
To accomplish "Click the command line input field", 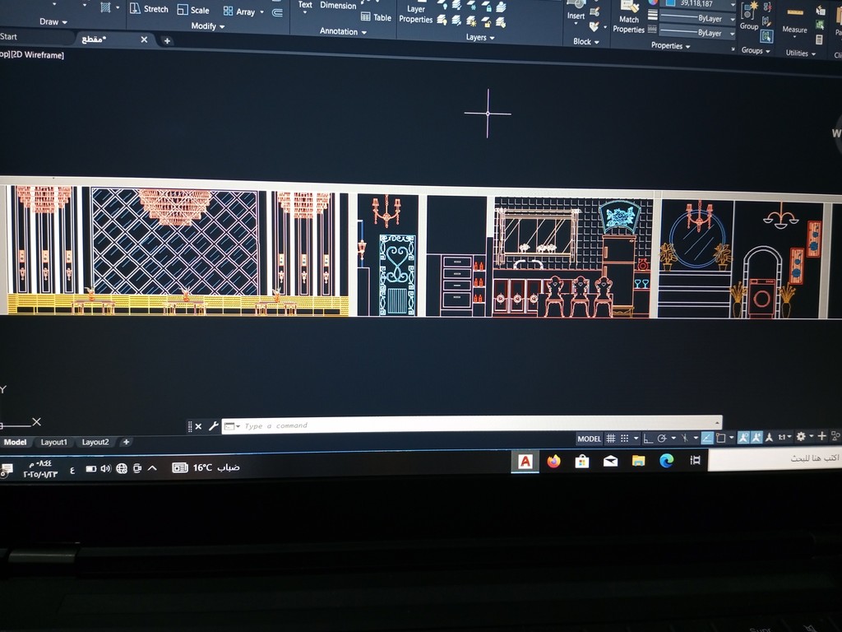I will click(471, 425).
